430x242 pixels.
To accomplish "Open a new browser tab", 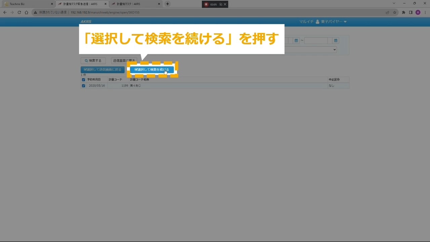I will 168,4.
